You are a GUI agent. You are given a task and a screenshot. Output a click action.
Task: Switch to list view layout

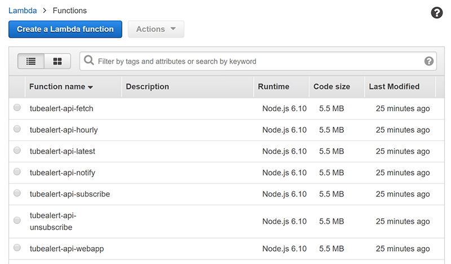[x=31, y=61]
